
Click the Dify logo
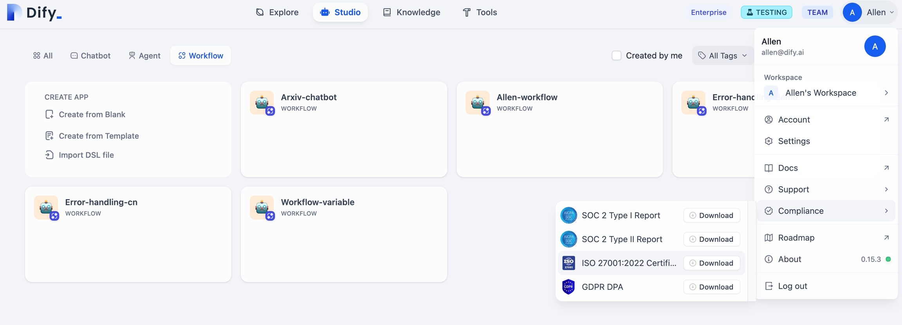(x=34, y=12)
